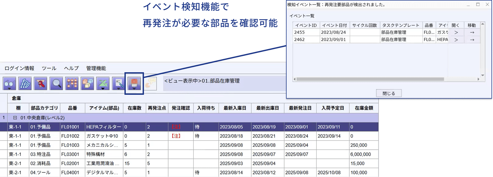Click stock amount 250,000 cell

(364, 145)
